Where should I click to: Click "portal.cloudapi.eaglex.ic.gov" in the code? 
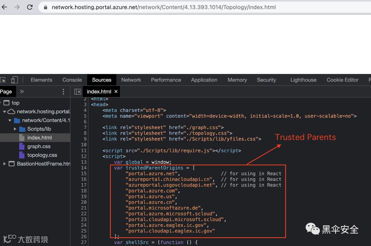tap(170, 231)
